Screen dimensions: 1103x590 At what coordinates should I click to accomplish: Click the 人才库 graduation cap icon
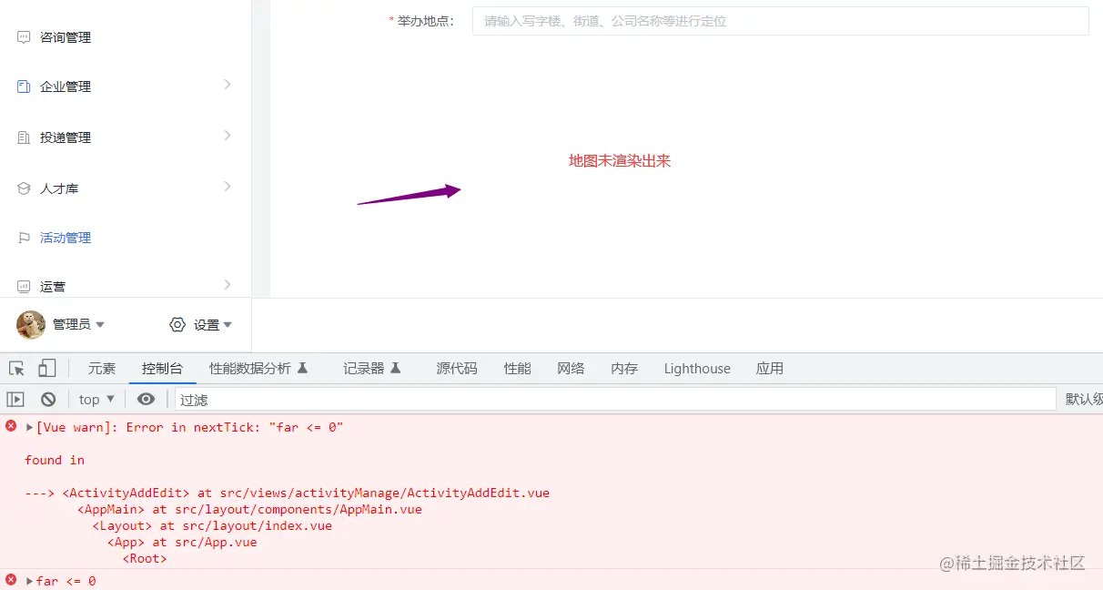(24, 188)
